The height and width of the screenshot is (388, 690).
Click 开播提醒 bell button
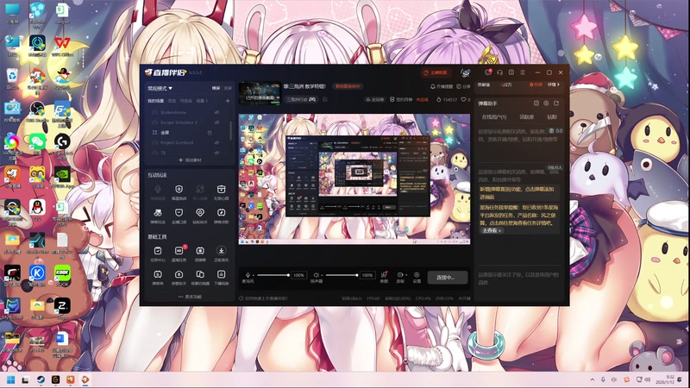pyautogui.click(x=442, y=87)
